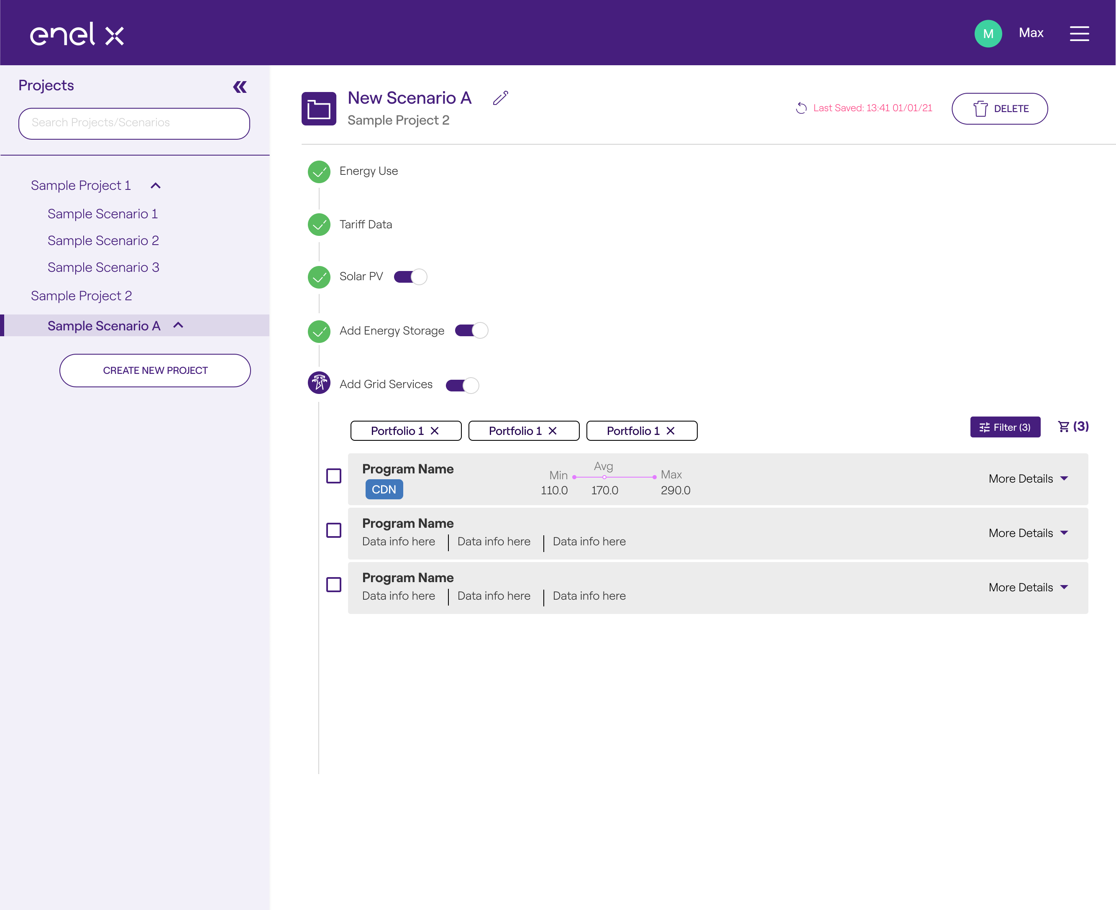This screenshot has height=910, width=1116.
Task: Open Sample Scenario 3
Action: (103, 267)
